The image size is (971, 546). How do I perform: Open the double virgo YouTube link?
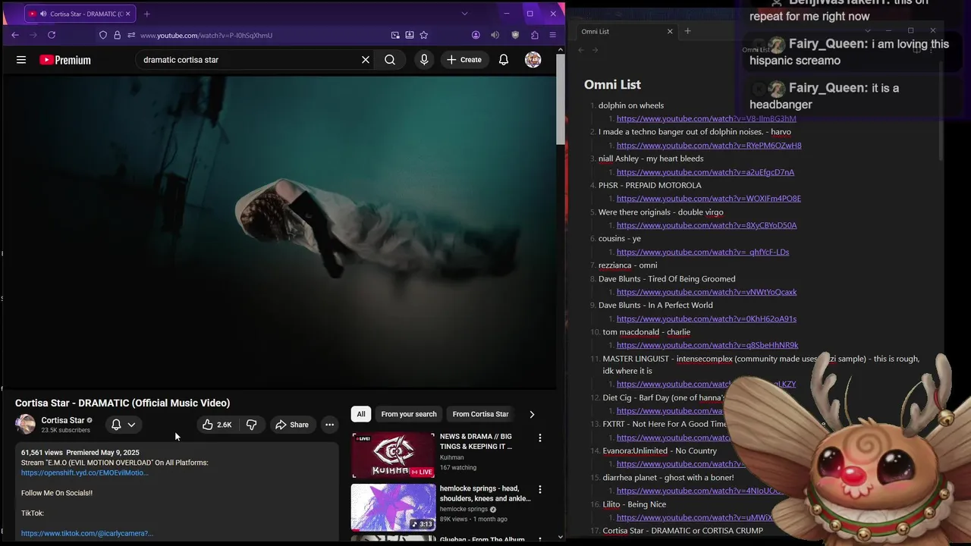point(706,225)
